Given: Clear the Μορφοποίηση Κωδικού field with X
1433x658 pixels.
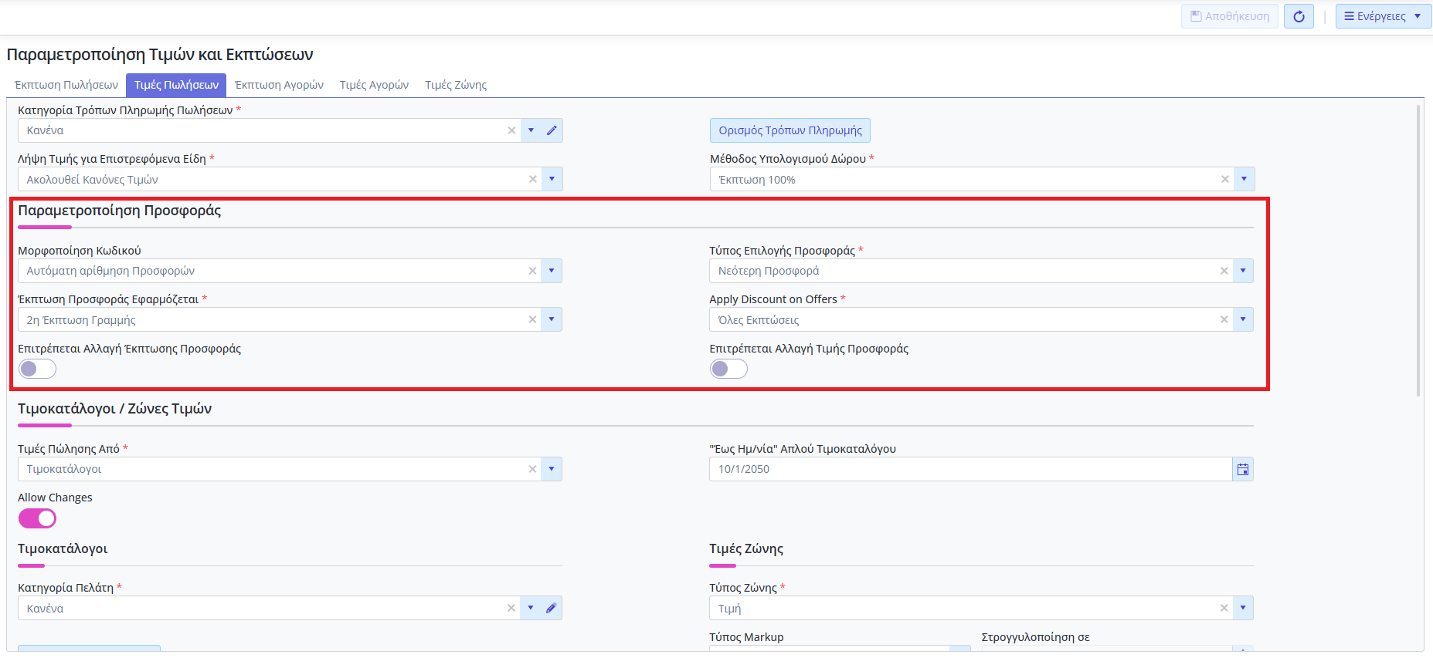Looking at the screenshot, I should (x=532, y=271).
